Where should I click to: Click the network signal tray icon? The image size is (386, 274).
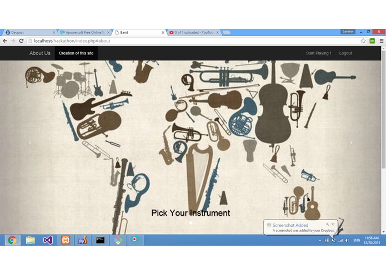pos(340,240)
